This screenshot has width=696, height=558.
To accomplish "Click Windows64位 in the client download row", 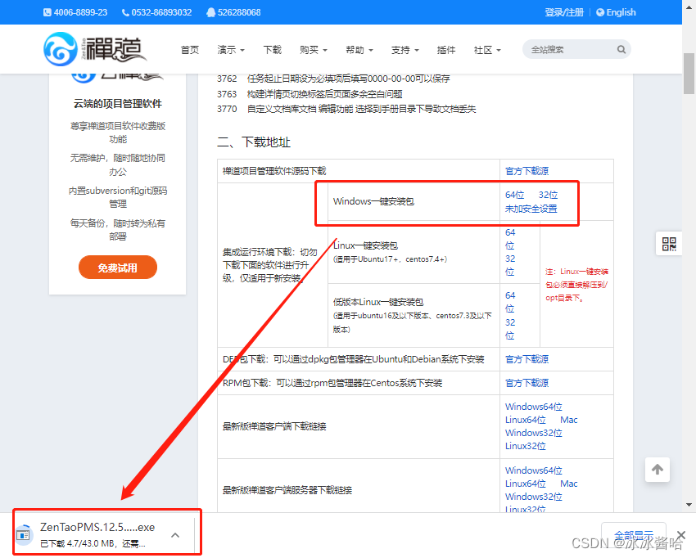I will (534, 407).
